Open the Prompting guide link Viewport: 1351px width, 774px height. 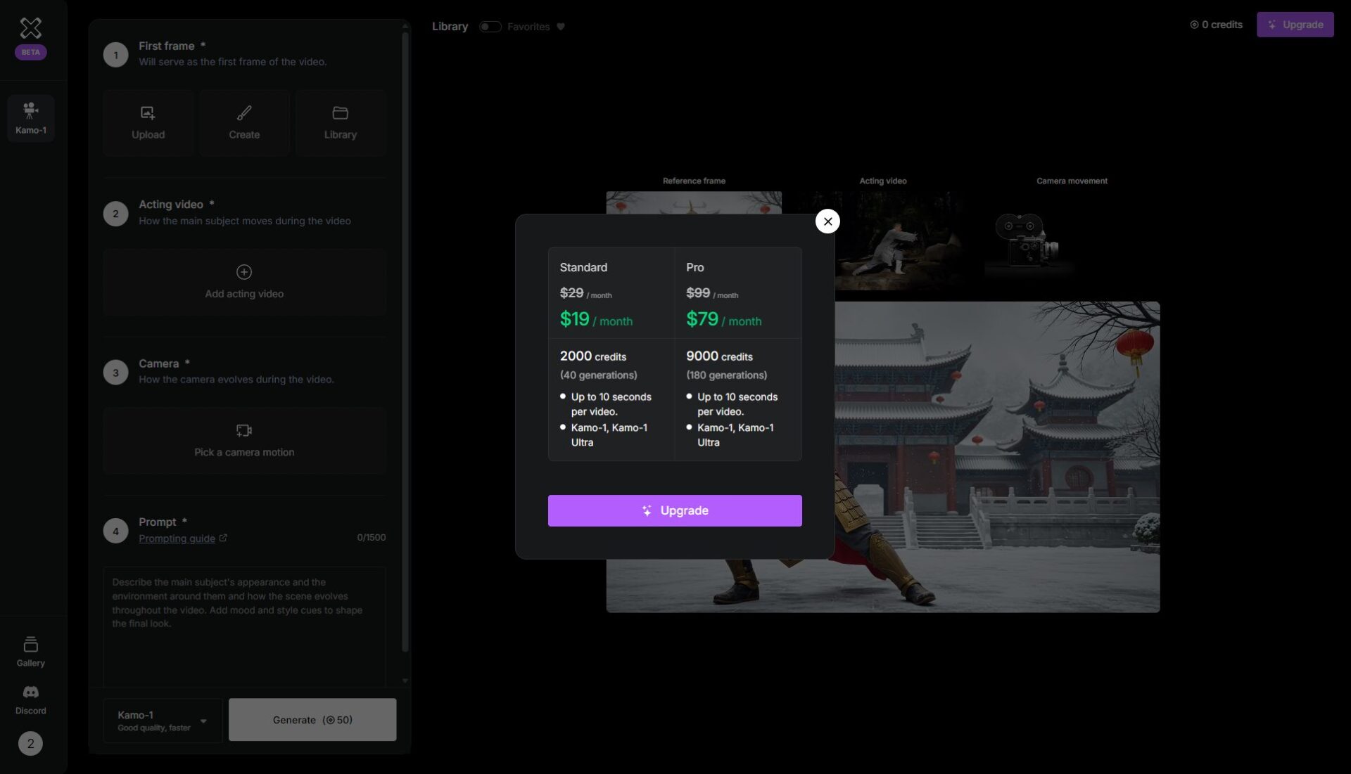(x=177, y=538)
